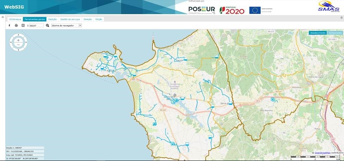Open the 'Idioma do navegador' language dropdown
This screenshot has width=344, height=161.
tap(67, 26)
